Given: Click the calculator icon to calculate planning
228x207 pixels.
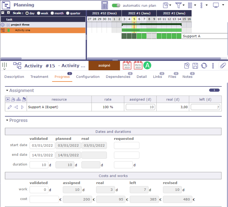Looking at the screenshot, I should [x=105, y=5].
